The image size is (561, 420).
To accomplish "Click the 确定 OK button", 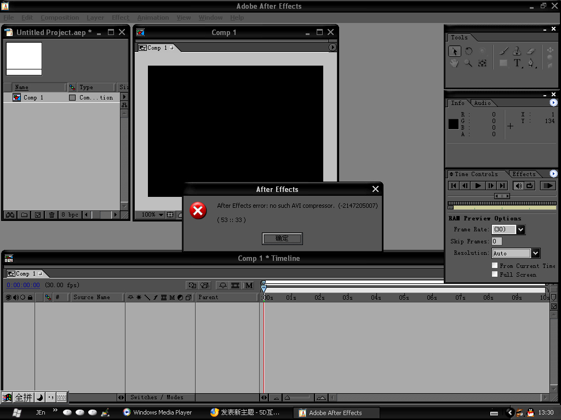I will (282, 238).
